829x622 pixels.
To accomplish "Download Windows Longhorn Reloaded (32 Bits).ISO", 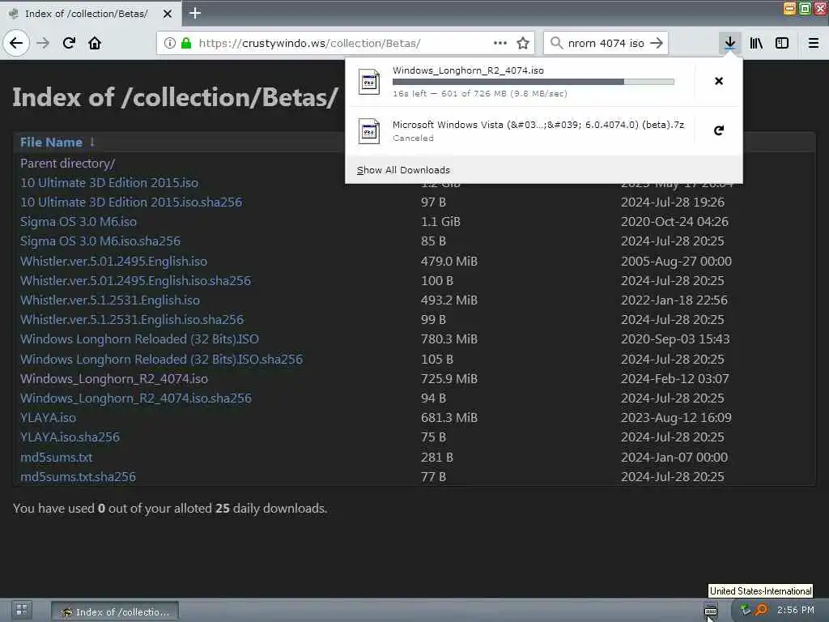I will pos(139,339).
